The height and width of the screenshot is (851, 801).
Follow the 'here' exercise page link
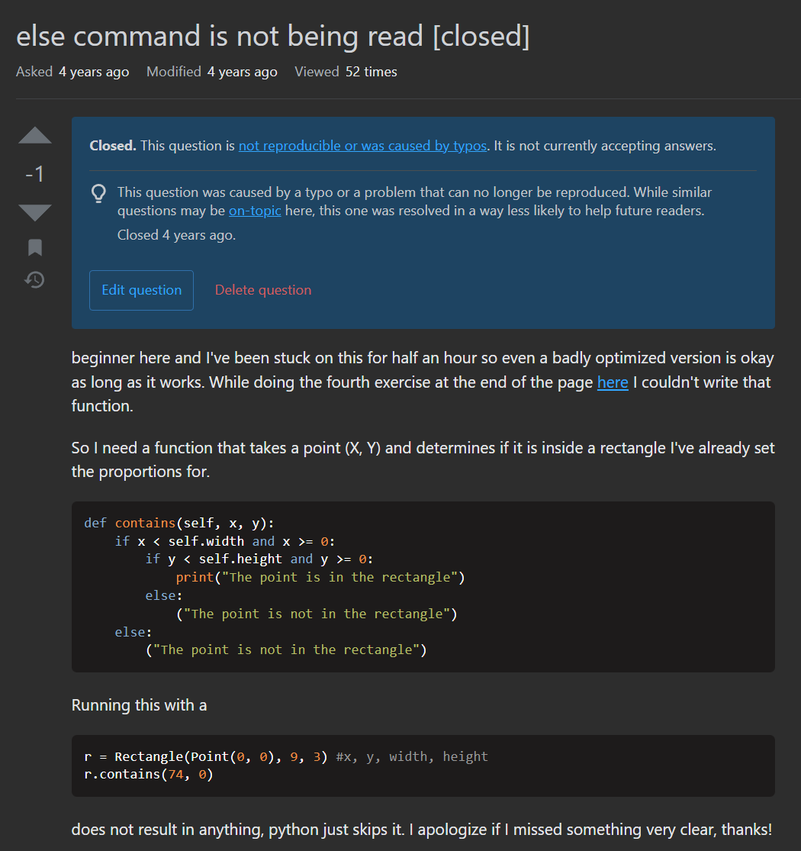(613, 382)
